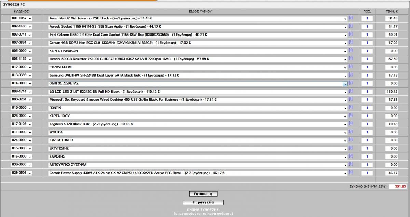Viewport: 410px width, 217px height.
Task: Click the info icon in ΟΔΗΓΟΣ ΔΙΣΚΕΤΑΣ row
Action: (351, 83)
